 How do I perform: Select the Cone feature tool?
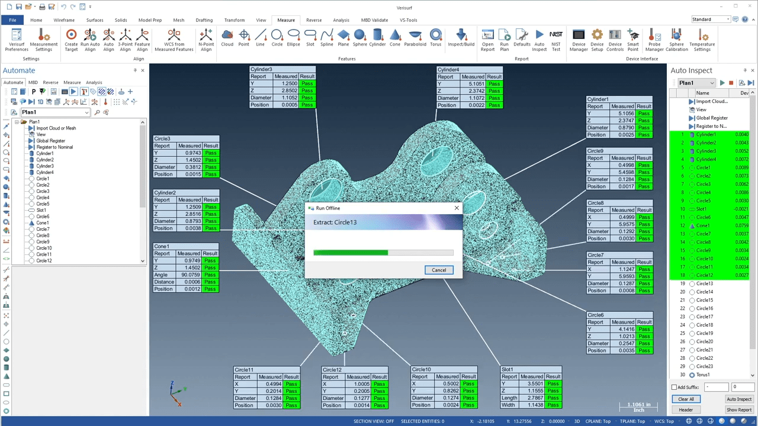pyautogui.click(x=395, y=38)
